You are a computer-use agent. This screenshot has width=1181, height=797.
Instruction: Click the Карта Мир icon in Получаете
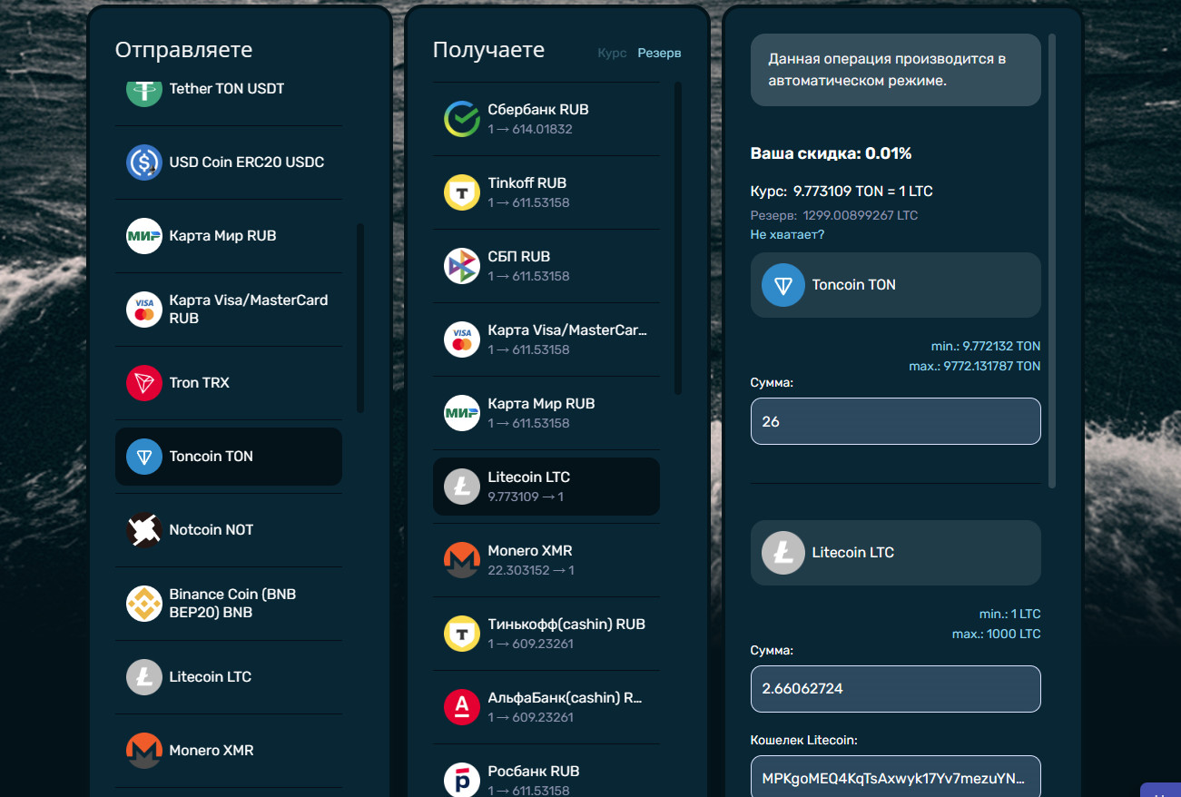[461, 413]
